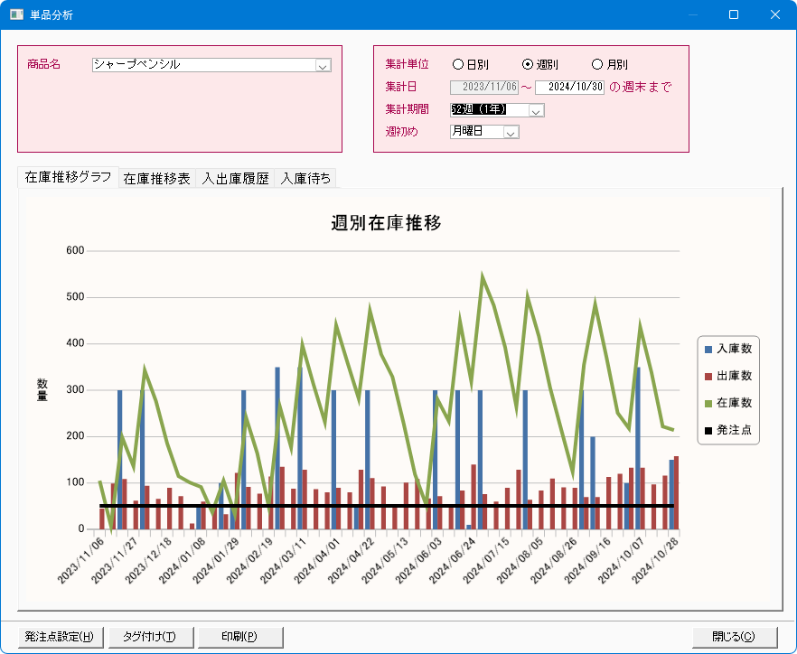Verify the 週別 (weekly) radio button selection
This screenshot has width=797, height=654.
coord(527,64)
